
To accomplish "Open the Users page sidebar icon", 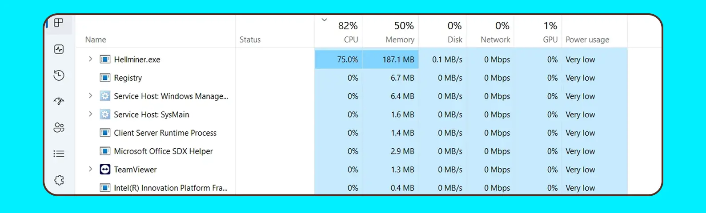I will [59, 128].
